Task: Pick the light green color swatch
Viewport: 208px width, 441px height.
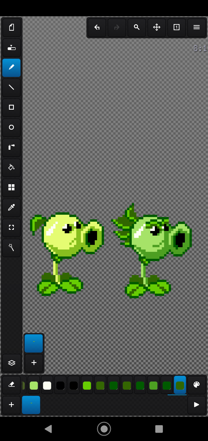Action: 34,385
